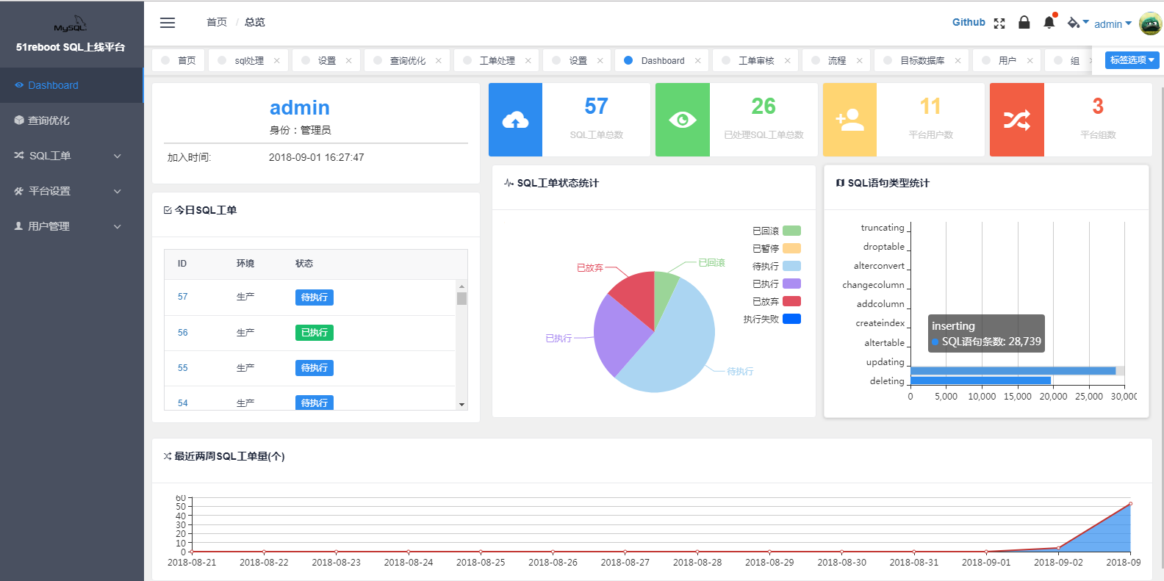Open the notification bell icon
The width and height of the screenshot is (1164, 581).
pyautogui.click(x=1049, y=22)
